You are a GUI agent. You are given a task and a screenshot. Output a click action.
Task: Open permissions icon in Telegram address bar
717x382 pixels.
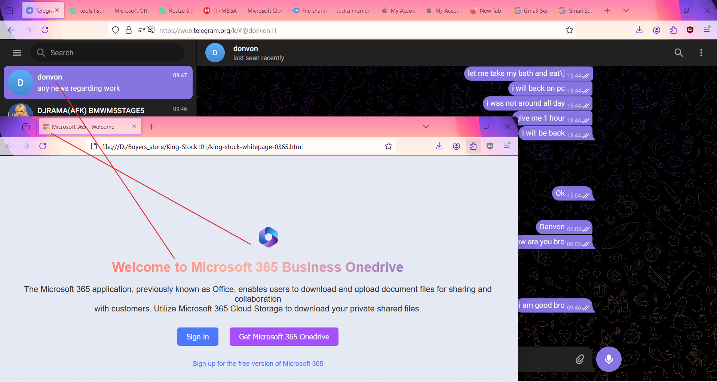coord(142,30)
